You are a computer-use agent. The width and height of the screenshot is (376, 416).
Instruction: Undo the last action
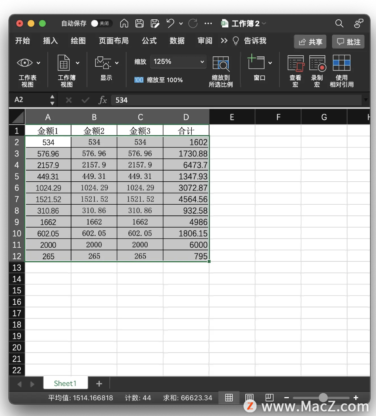point(170,24)
